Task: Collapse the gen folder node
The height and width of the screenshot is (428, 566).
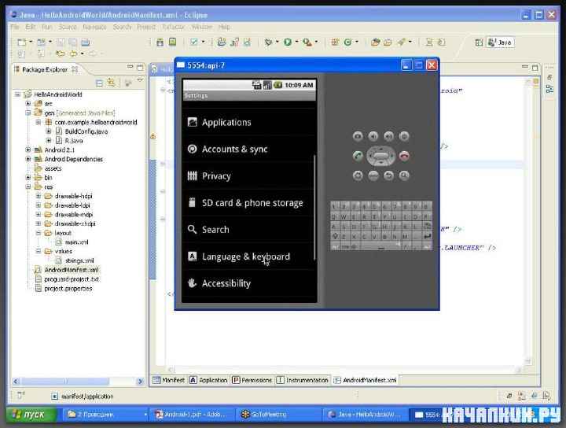Action: [x=28, y=113]
